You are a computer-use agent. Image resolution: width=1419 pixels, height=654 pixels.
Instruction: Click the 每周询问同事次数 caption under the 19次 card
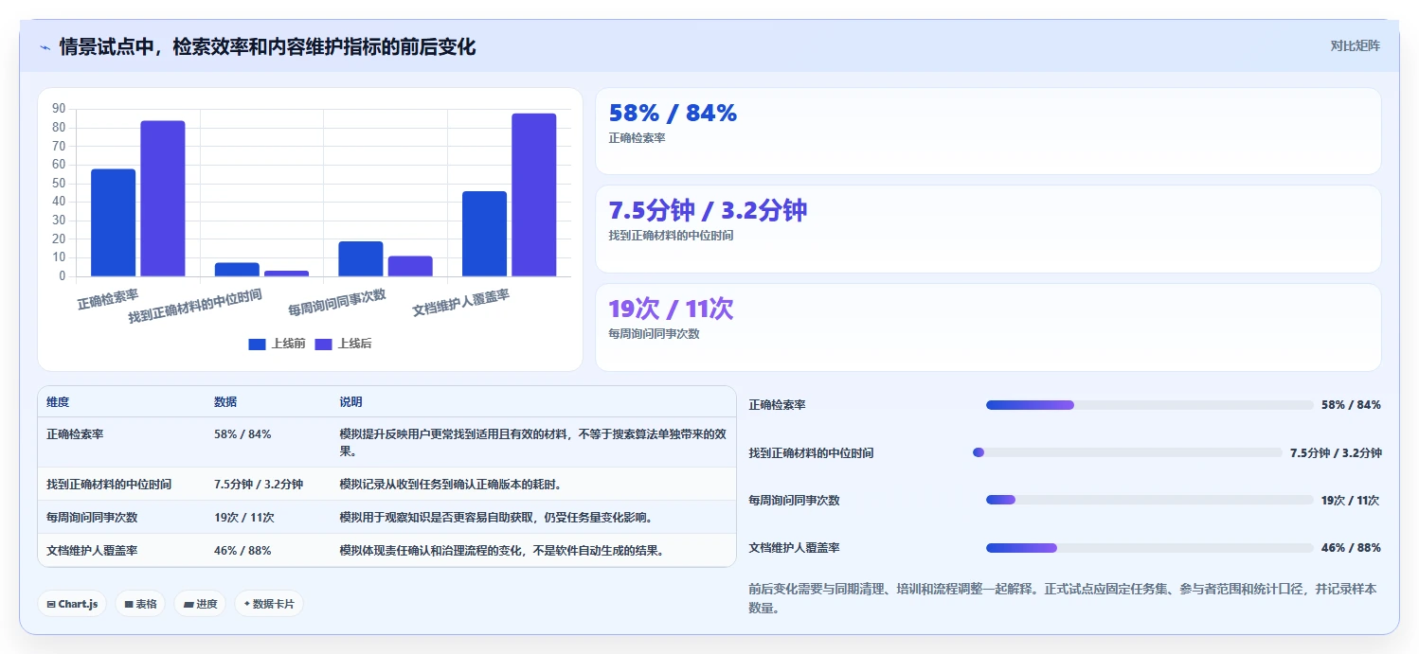coord(654,334)
